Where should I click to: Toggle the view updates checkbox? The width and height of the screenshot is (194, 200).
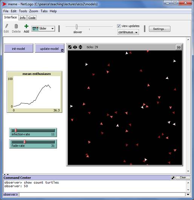coord(119,26)
